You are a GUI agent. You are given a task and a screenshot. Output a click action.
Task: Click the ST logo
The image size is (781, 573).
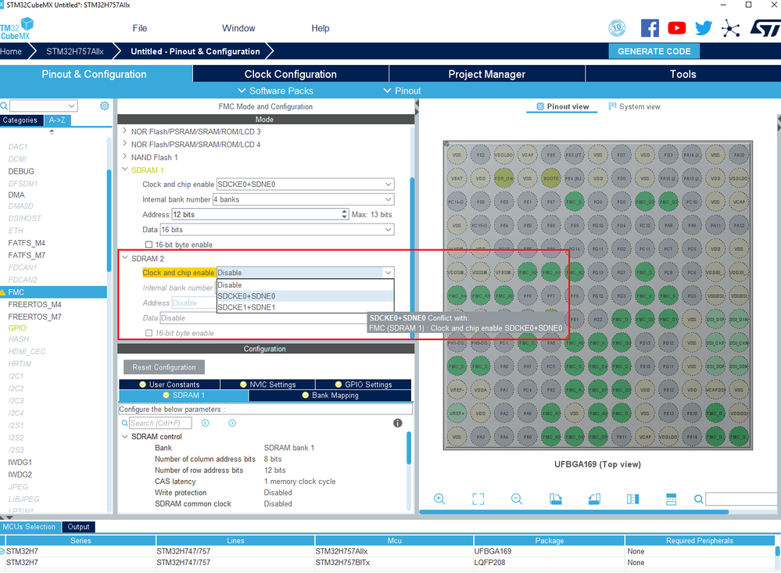pos(765,28)
